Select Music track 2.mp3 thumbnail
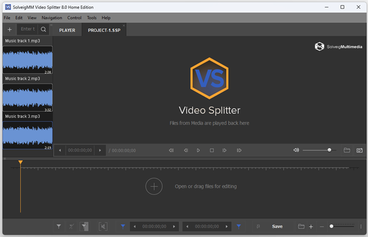Screen dimensions: 368x237 point(27,97)
